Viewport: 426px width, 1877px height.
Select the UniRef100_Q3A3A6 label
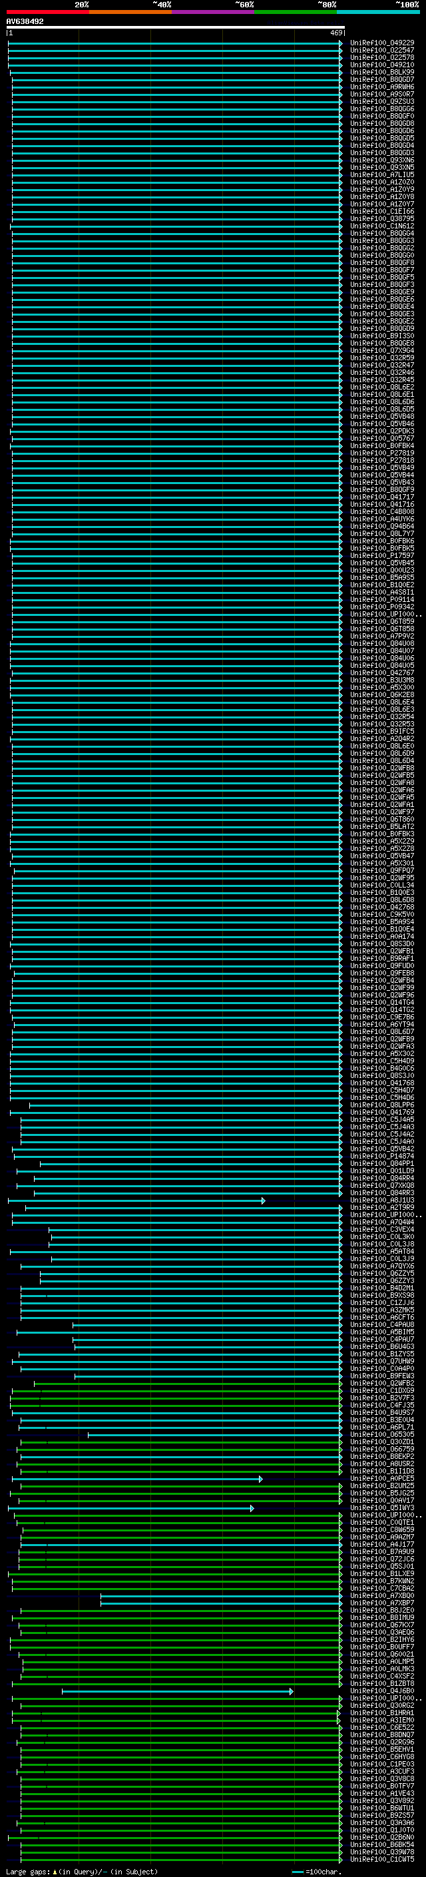click(382, 1822)
